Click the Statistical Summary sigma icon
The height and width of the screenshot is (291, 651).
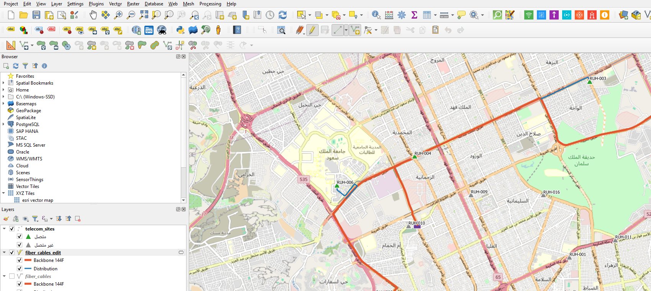(x=414, y=15)
